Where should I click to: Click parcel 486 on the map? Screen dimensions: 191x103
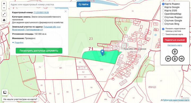tap(106, 99)
